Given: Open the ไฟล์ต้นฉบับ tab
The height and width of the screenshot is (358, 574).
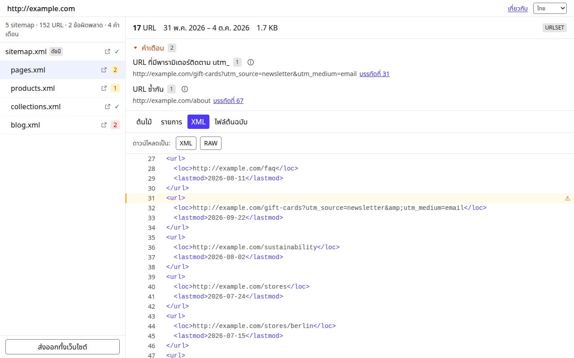Looking at the screenshot, I should [x=231, y=122].
